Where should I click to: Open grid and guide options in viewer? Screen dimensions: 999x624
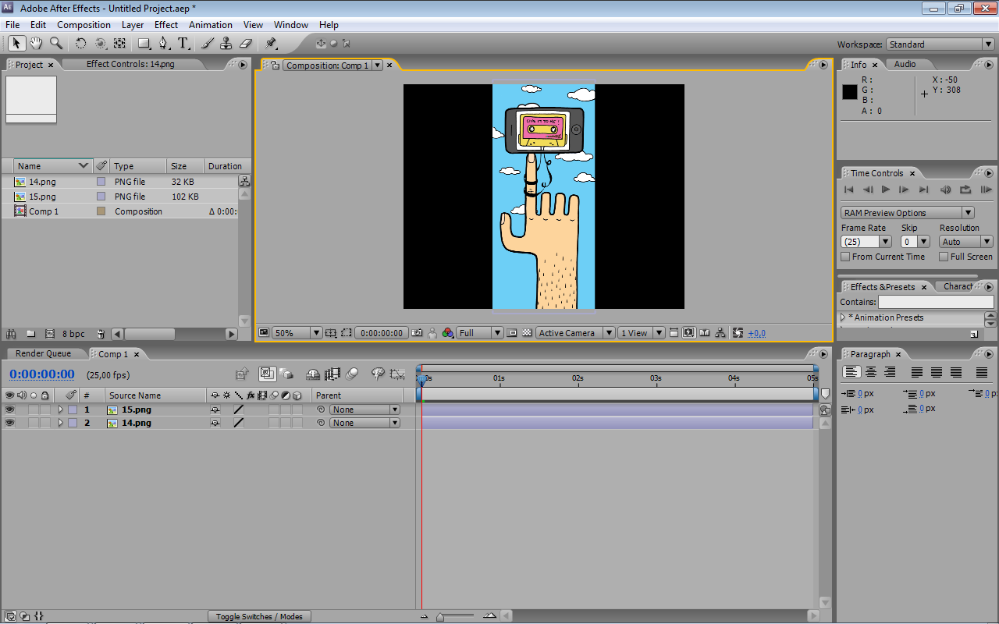331,333
